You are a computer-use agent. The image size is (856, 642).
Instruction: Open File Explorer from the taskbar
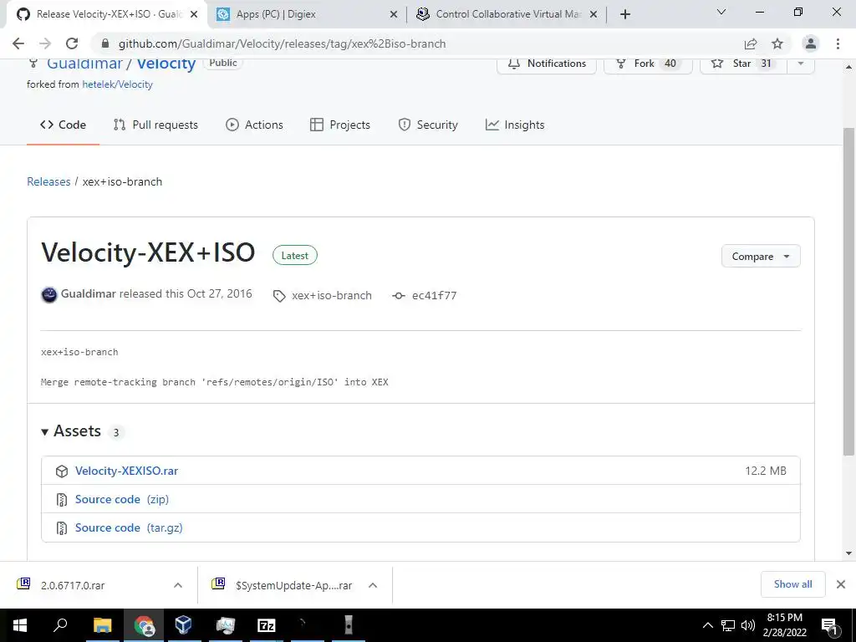(102, 625)
